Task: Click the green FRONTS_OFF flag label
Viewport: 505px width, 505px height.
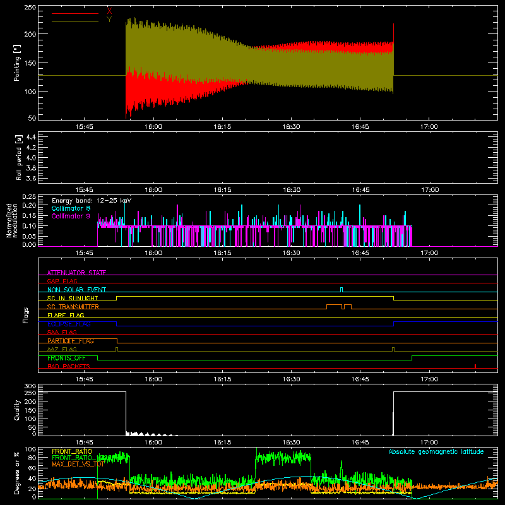Action: 66,358
